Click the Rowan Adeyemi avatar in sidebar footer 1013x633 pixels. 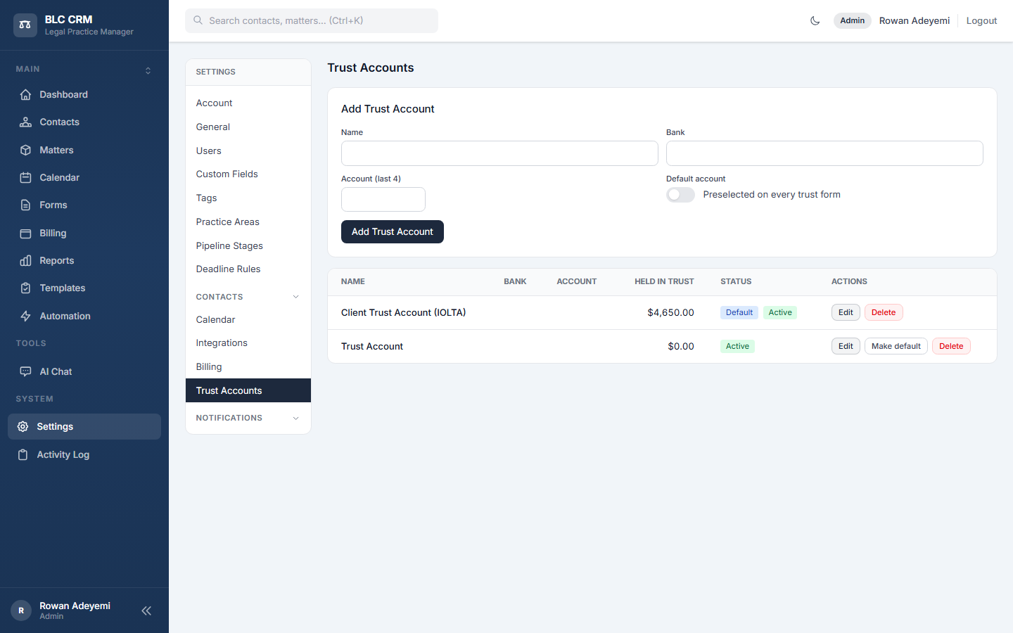click(x=21, y=610)
